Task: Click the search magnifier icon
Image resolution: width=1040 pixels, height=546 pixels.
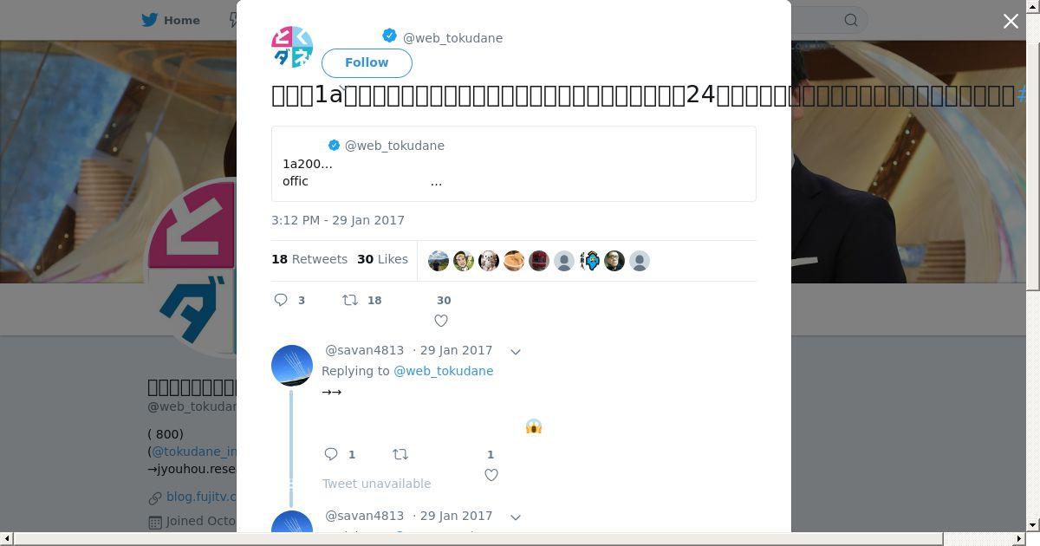Action: pos(851,20)
